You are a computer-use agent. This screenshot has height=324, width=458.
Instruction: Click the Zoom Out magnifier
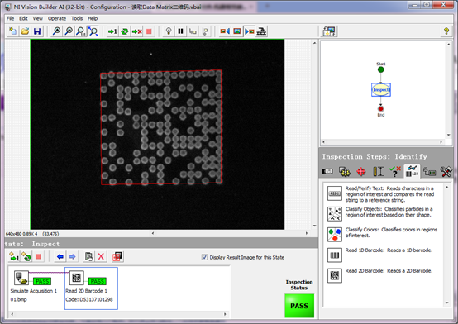tap(69, 31)
